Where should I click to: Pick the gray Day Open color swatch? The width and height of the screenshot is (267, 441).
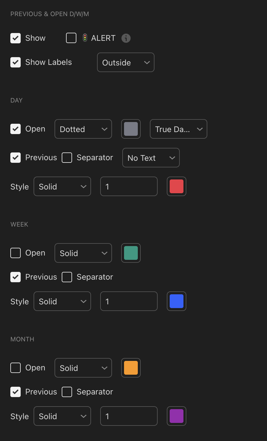131,129
